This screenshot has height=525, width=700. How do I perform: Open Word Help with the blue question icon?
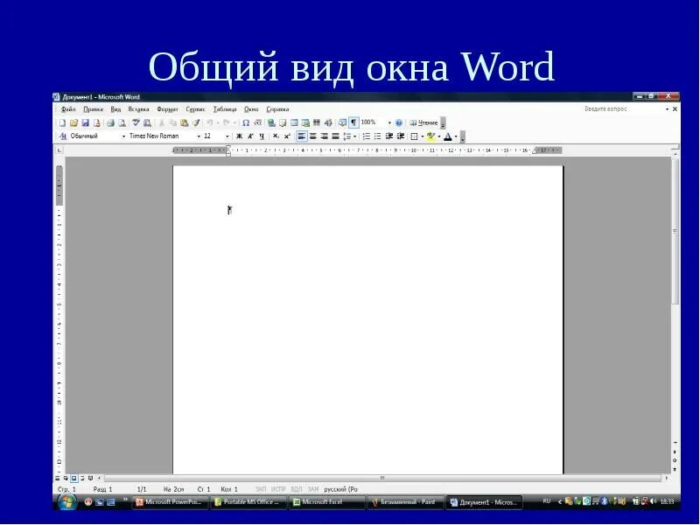[x=399, y=122]
